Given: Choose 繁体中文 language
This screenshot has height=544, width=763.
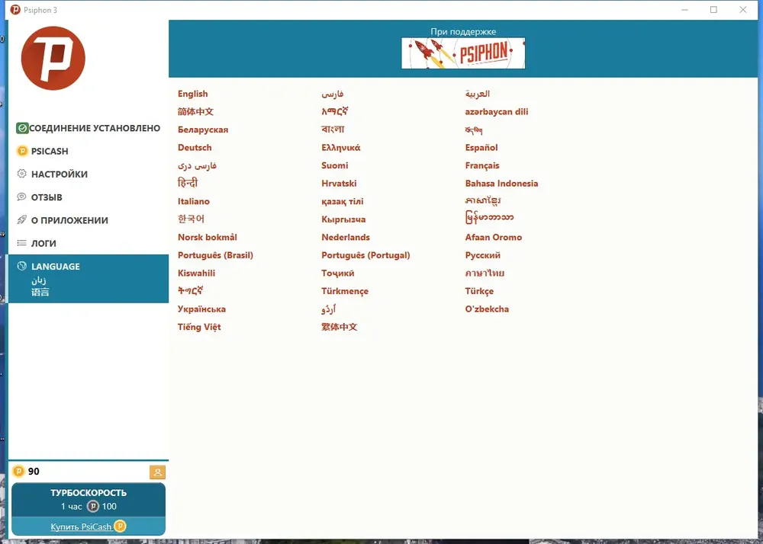Looking at the screenshot, I should coord(340,327).
